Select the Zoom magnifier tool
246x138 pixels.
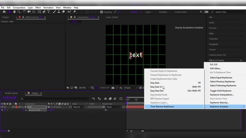click(19, 12)
